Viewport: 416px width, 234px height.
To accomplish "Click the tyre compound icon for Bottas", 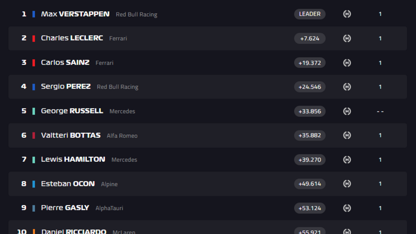I will tap(347, 135).
